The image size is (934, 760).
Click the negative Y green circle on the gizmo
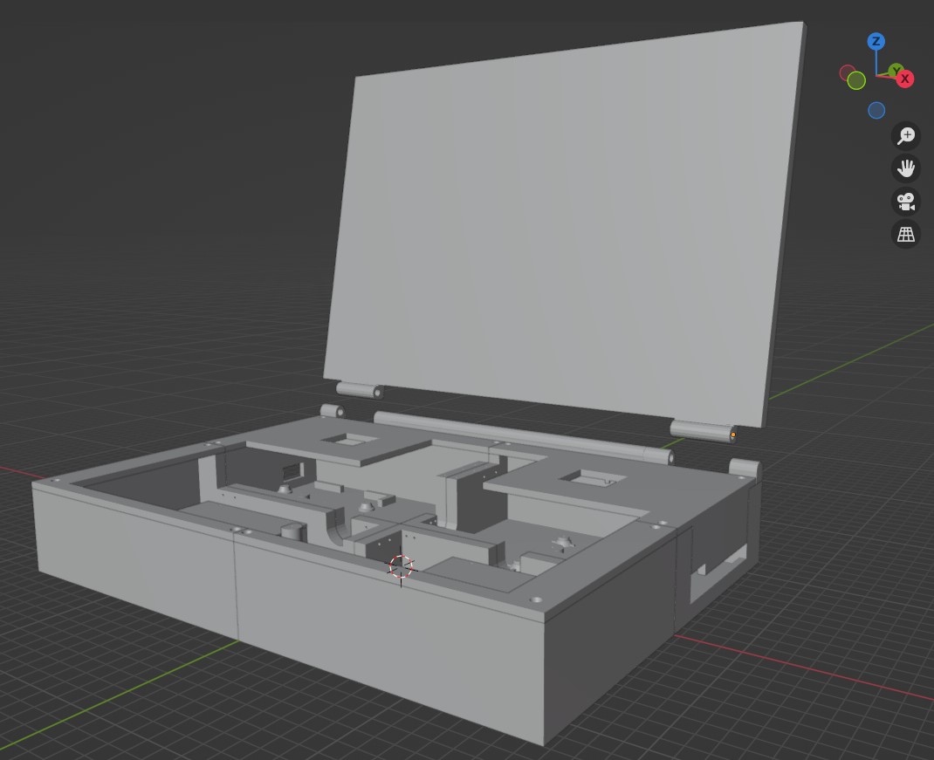856,80
